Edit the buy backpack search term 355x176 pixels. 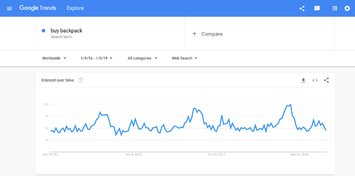coord(67,31)
